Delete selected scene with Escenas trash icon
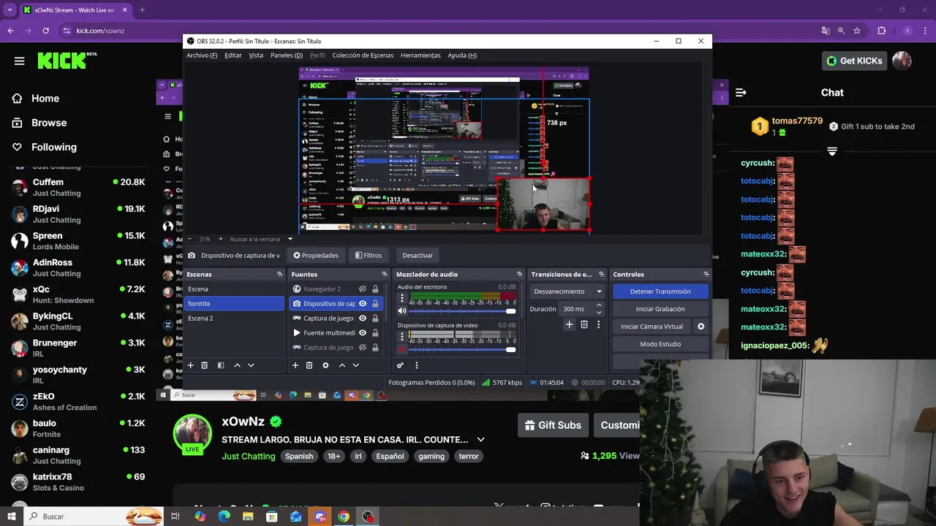This screenshot has width=936, height=526. [x=205, y=365]
